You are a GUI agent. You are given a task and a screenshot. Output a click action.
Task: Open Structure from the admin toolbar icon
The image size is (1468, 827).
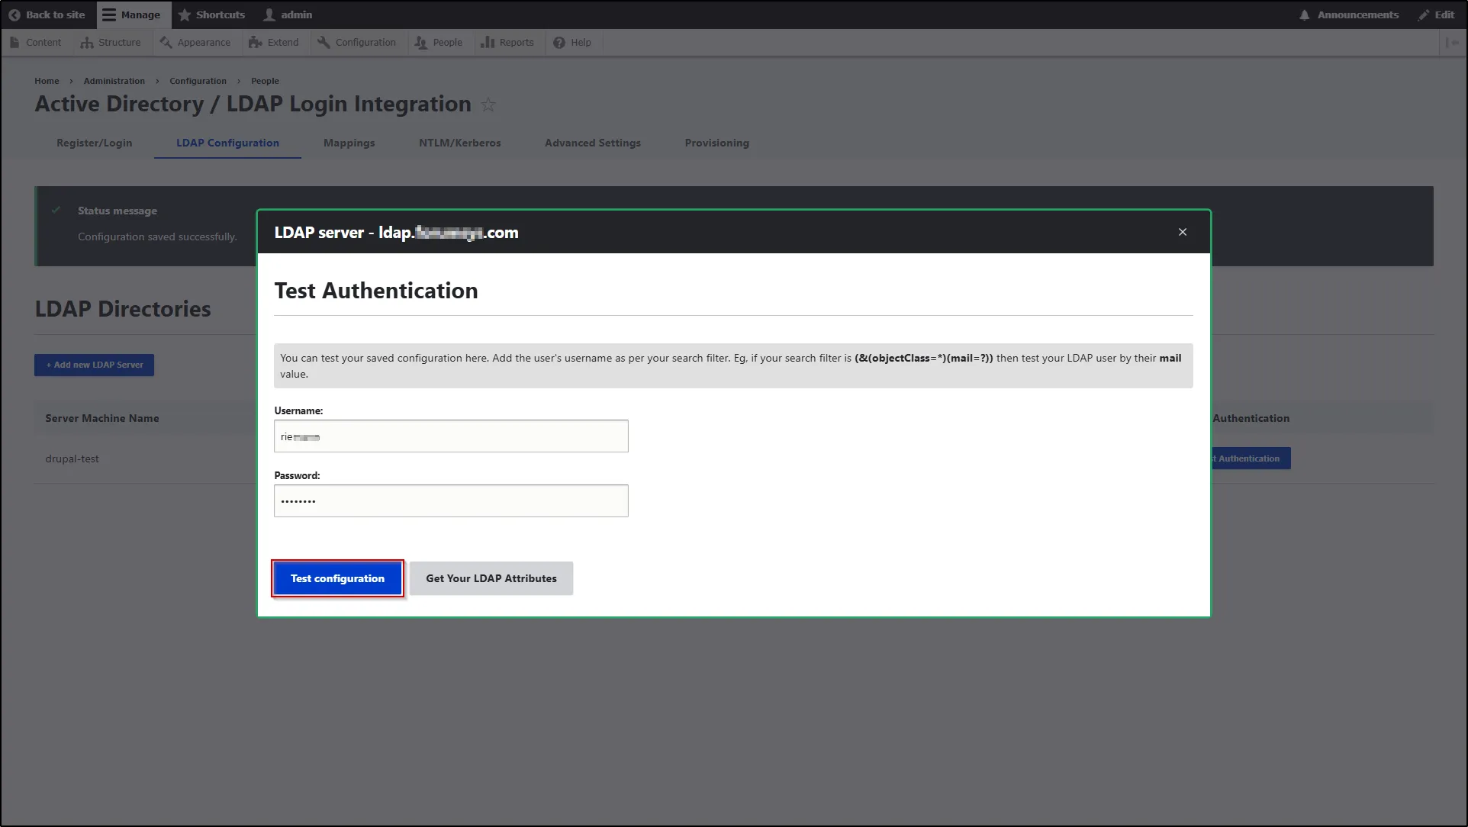click(x=88, y=43)
